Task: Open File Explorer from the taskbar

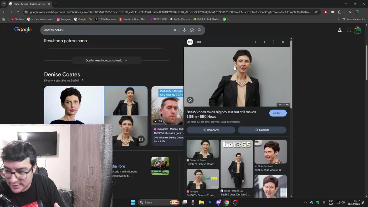Action: tap(202, 202)
